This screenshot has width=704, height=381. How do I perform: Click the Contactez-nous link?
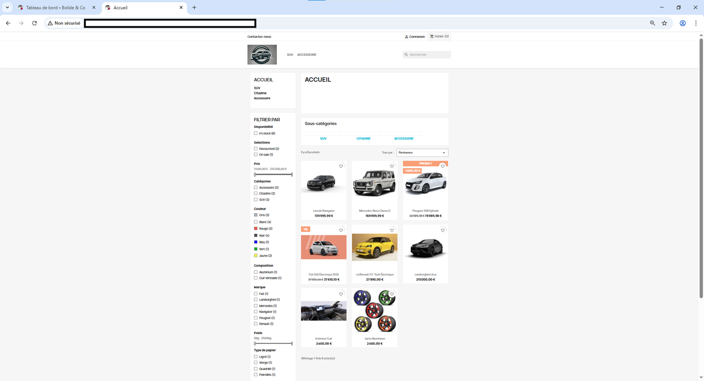[259, 36]
